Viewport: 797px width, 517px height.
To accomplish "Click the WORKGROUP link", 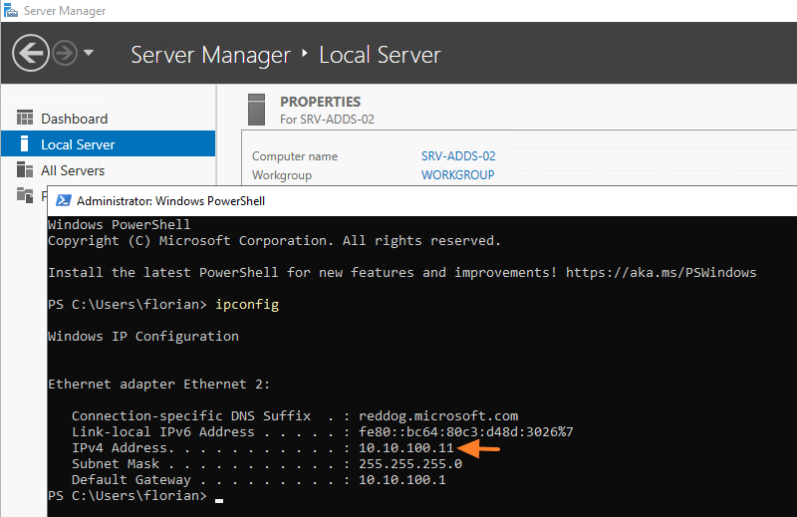I will (457, 175).
